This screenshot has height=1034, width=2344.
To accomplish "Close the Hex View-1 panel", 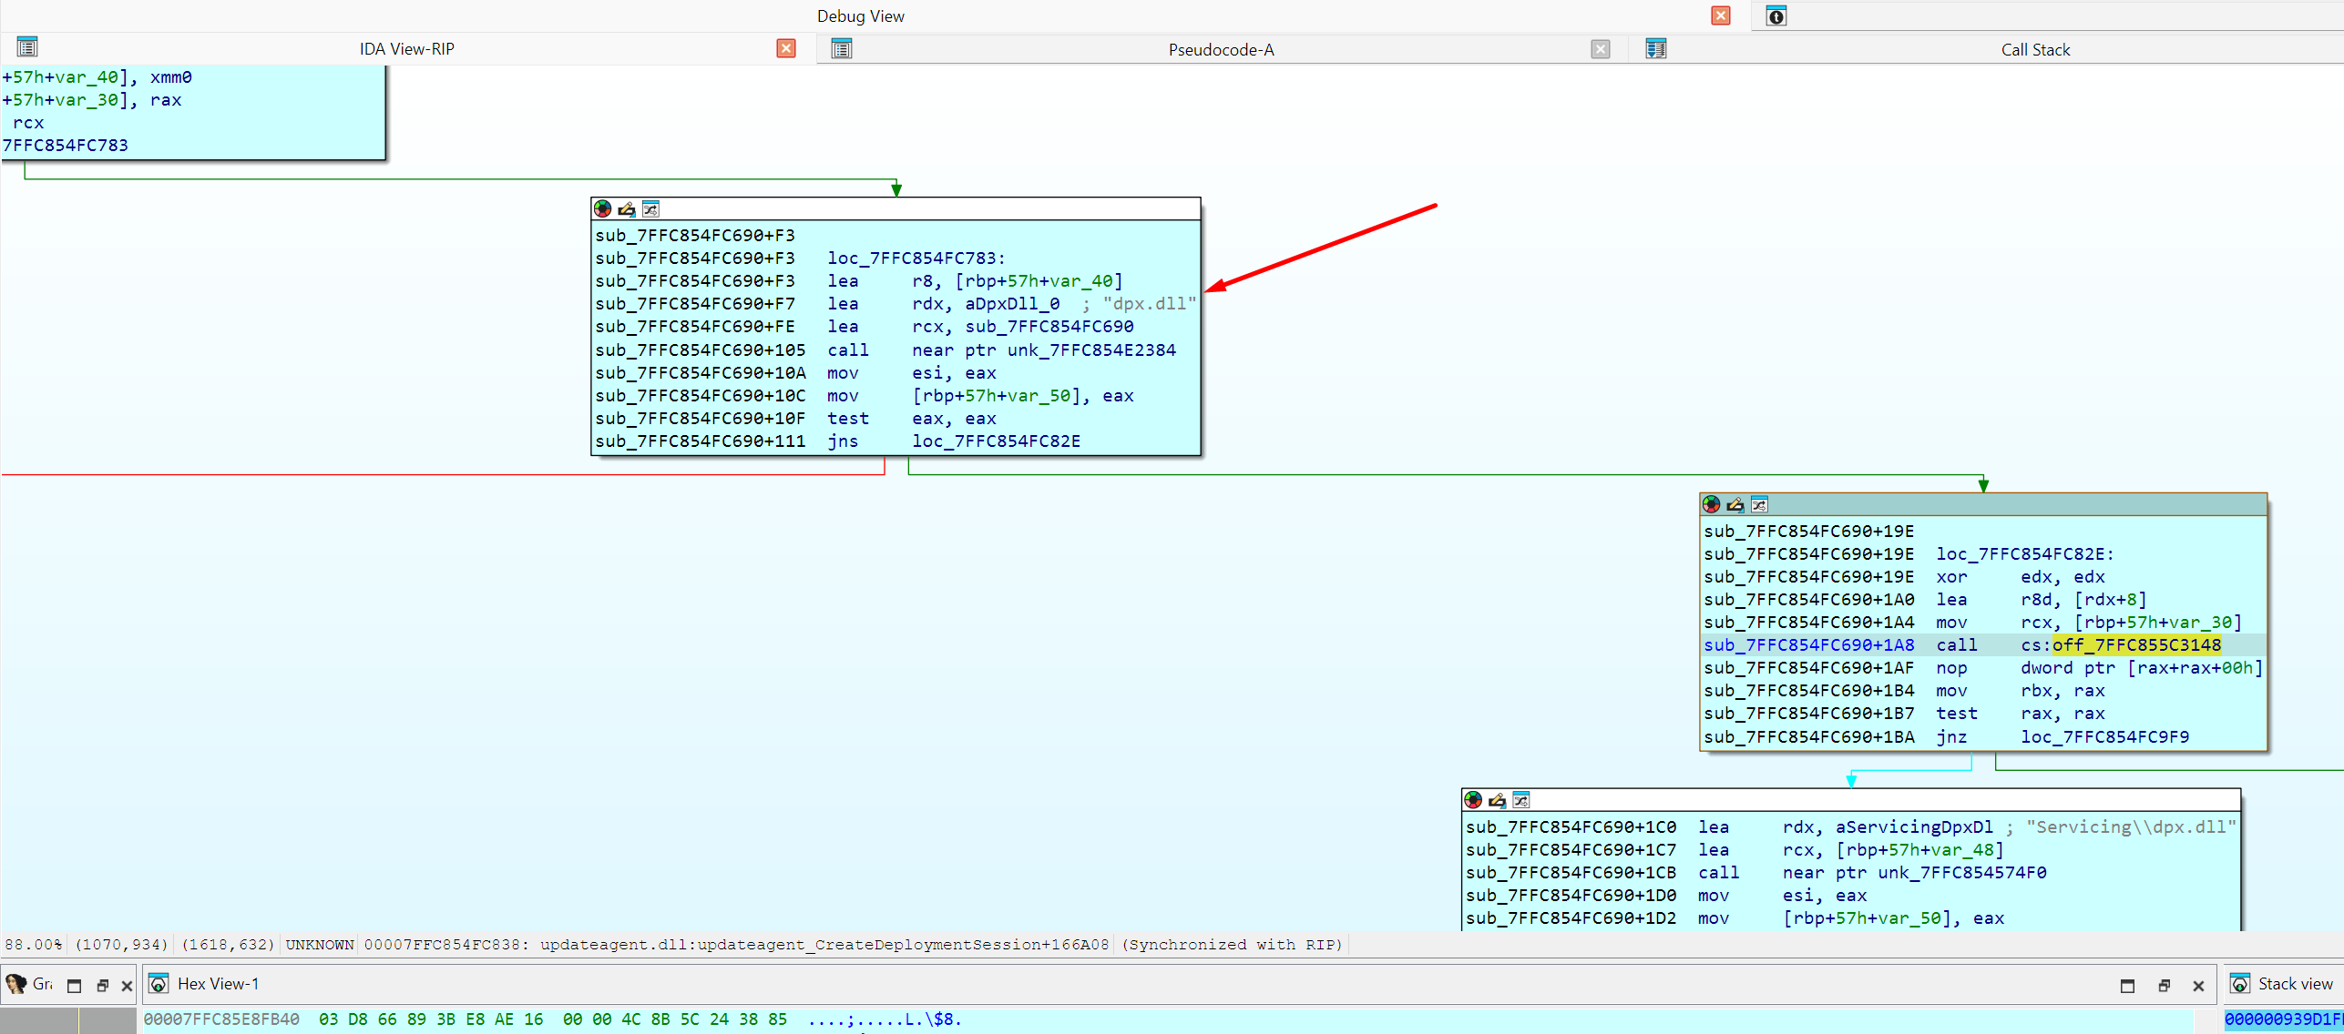I will pos(2198,986).
